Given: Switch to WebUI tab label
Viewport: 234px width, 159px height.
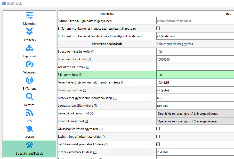Looking at the screenshot, I should tap(29, 137).
